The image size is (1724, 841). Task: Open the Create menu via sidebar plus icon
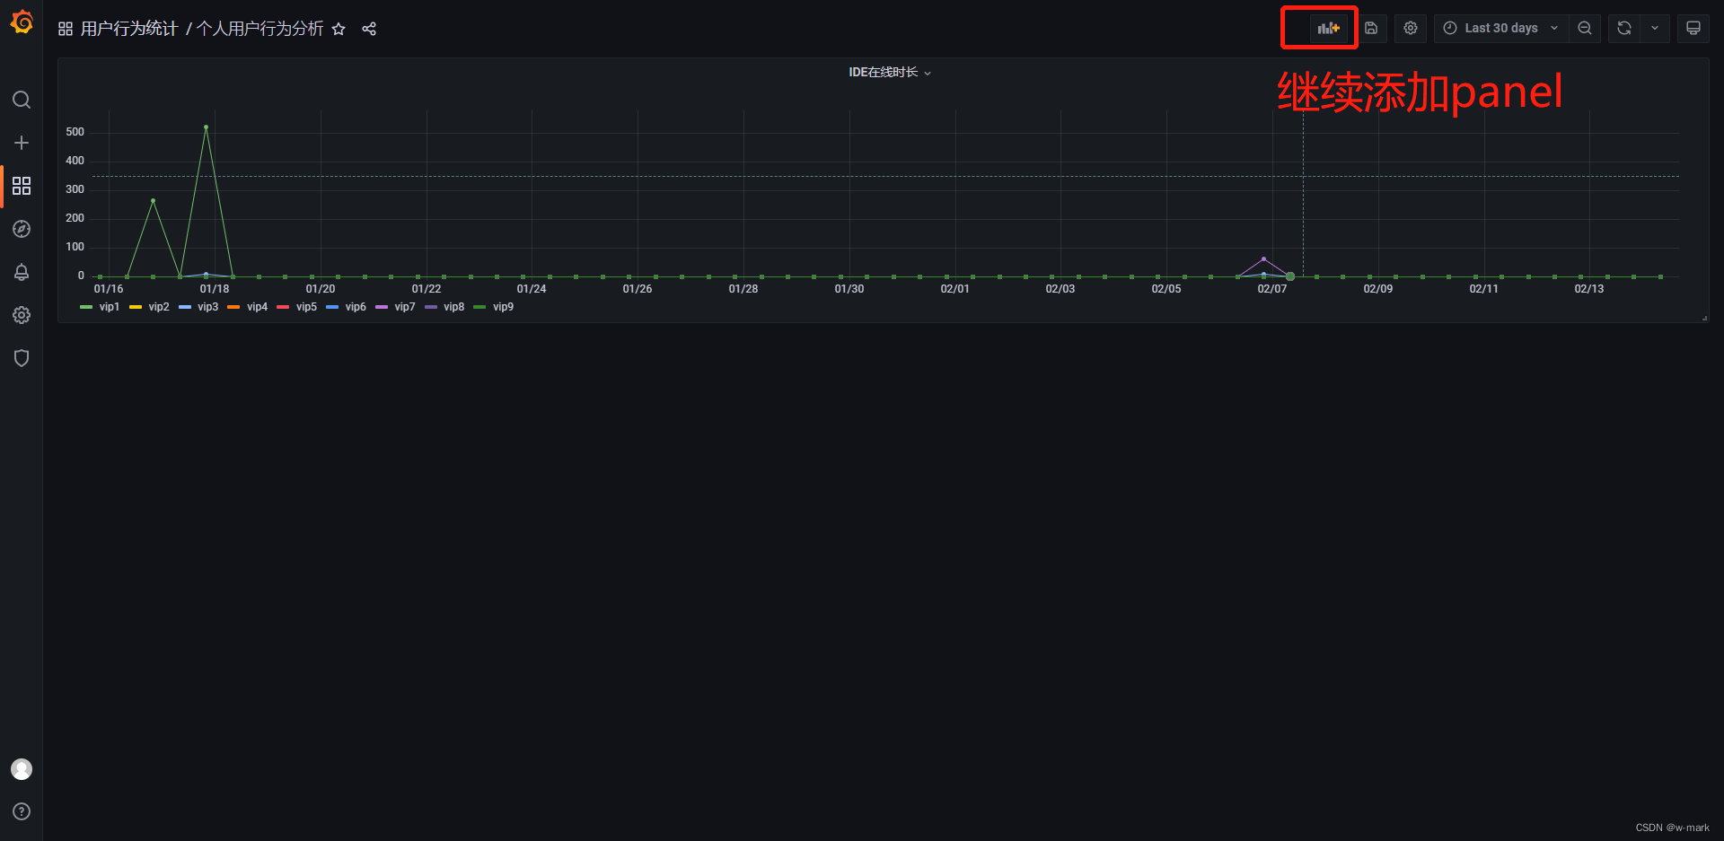(x=22, y=142)
